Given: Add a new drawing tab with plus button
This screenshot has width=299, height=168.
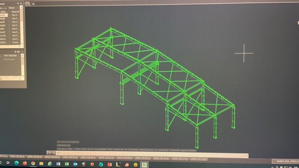Looking at the screenshot, I should coord(33,4).
